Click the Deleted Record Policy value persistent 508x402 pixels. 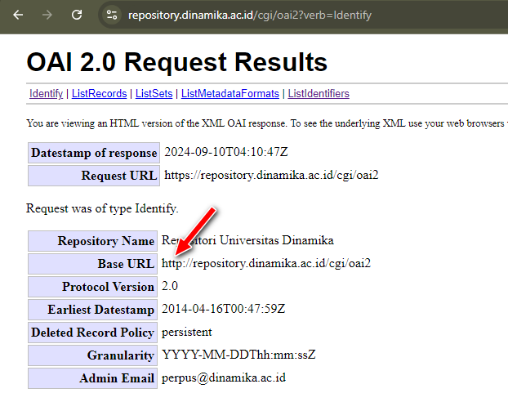click(186, 333)
